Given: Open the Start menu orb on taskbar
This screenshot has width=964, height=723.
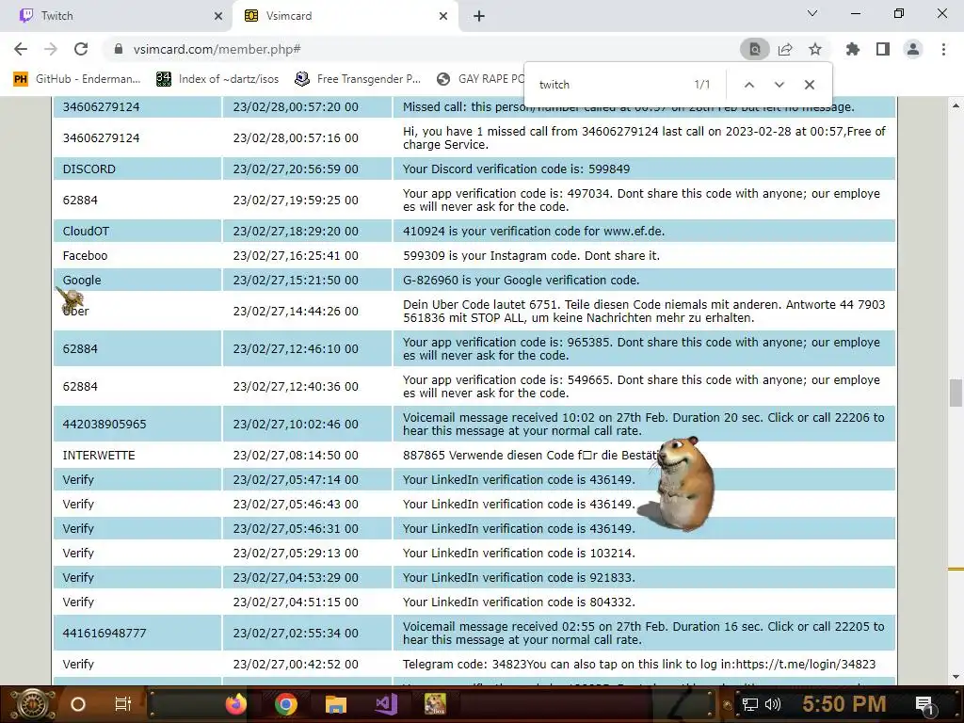Looking at the screenshot, I should coord(34,704).
